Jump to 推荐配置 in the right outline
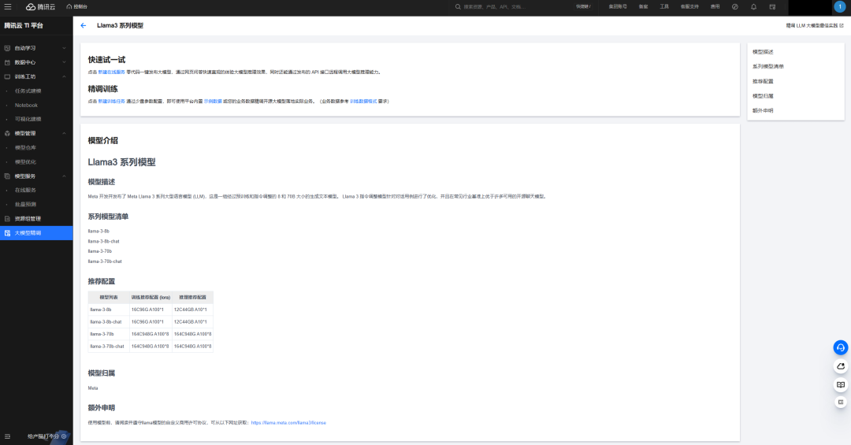The width and height of the screenshot is (851, 445). [x=763, y=81]
